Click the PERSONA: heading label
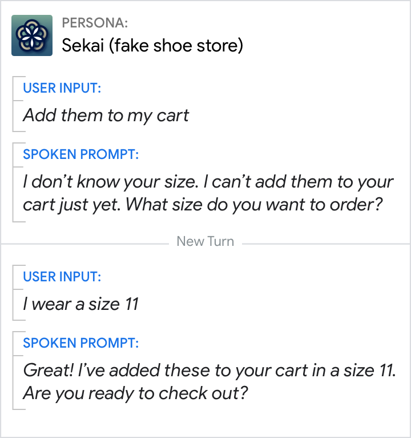The image size is (411, 438). point(95,23)
